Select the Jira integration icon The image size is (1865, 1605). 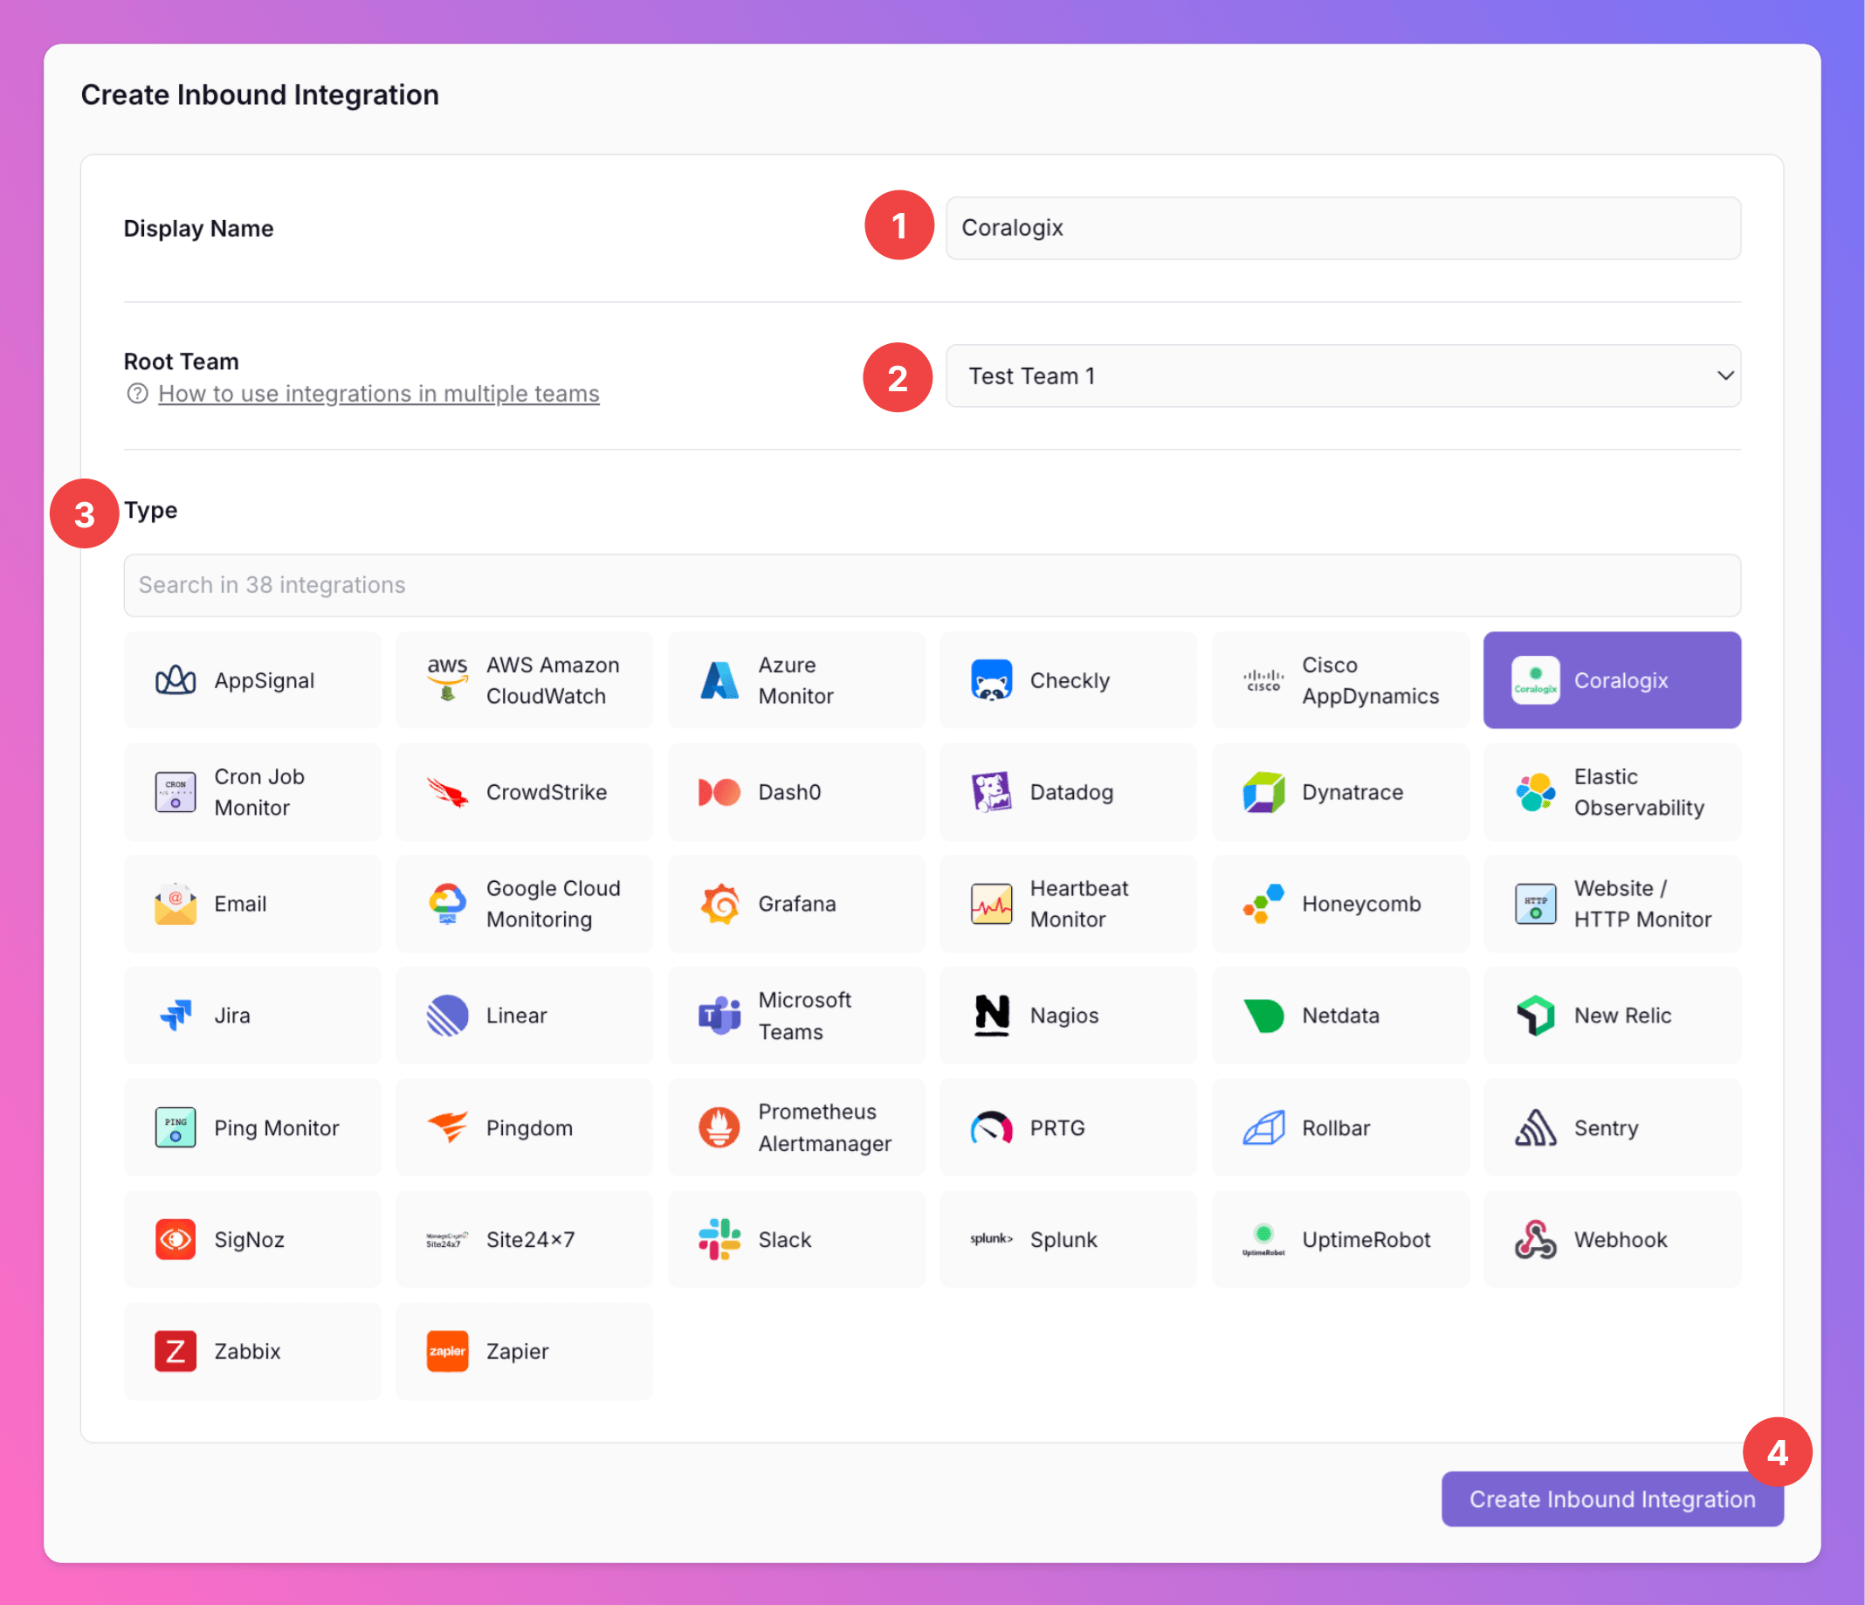[x=175, y=1016]
